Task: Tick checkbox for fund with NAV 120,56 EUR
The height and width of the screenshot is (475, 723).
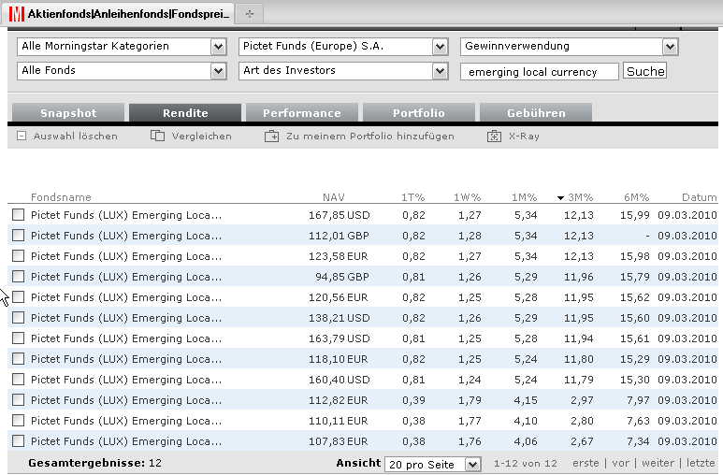Action: click(x=18, y=297)
